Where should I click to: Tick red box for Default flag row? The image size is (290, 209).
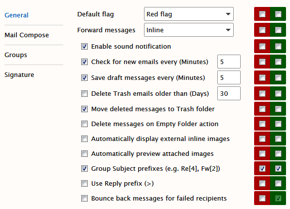[262, 14]
